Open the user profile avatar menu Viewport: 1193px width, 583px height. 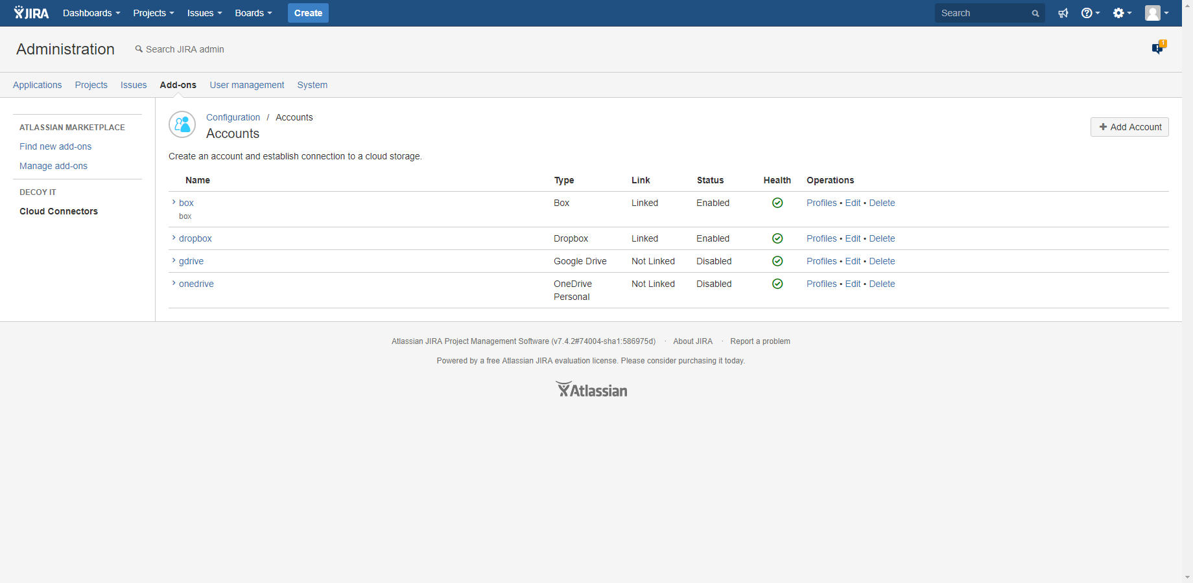coord(1157,13)
